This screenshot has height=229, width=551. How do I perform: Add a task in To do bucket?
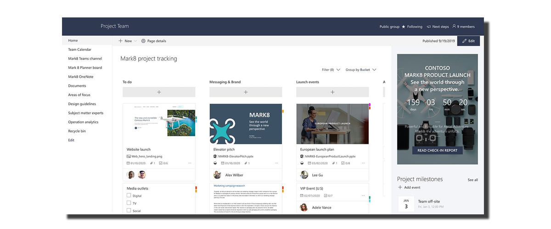(159, 92)
